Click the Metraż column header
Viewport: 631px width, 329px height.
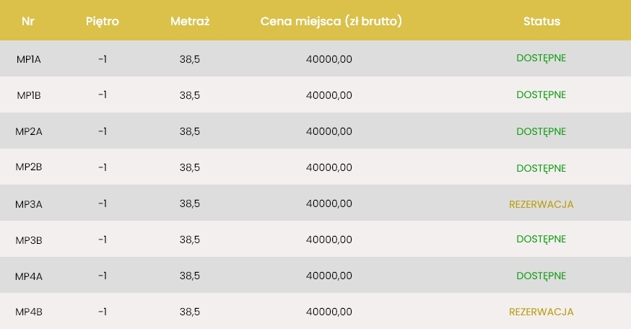pyautogui.click(x=190, y=21)
